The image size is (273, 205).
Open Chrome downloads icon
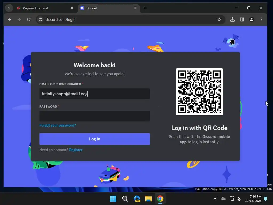click(x=232, y=19)
